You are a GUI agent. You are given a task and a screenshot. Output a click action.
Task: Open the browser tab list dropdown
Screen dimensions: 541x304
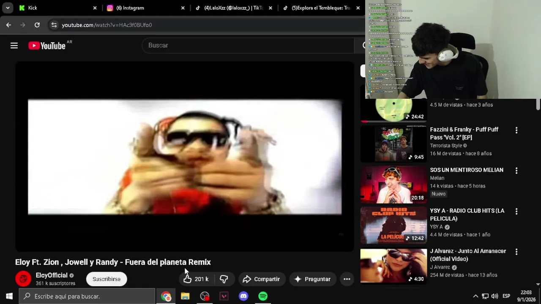pyautogui.click(x=8, y=8)
